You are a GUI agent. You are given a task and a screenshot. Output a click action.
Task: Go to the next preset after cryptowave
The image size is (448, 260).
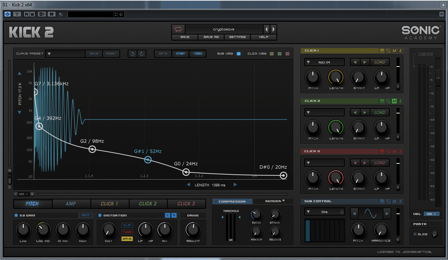point(273,29)
